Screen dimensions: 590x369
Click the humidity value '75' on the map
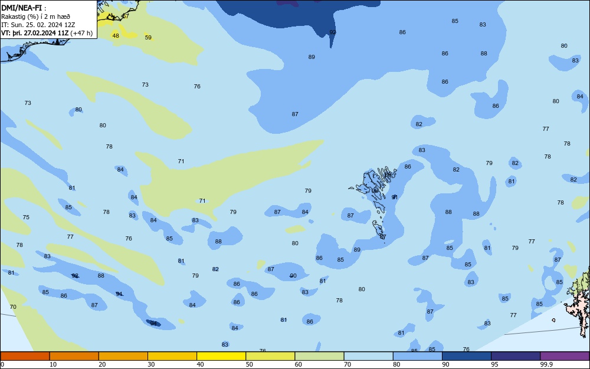coord(26,217)
